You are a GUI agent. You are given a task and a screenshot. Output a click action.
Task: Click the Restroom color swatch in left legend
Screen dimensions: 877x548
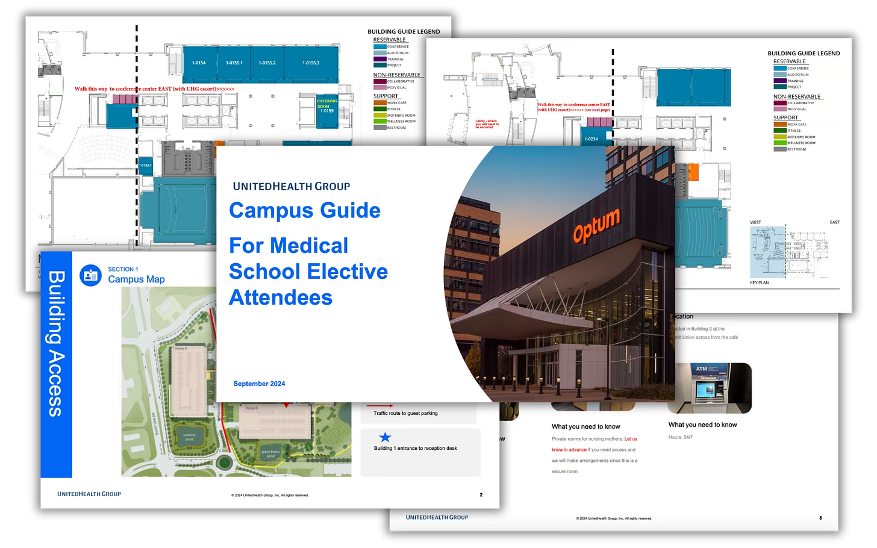click(x=379, y=128)
